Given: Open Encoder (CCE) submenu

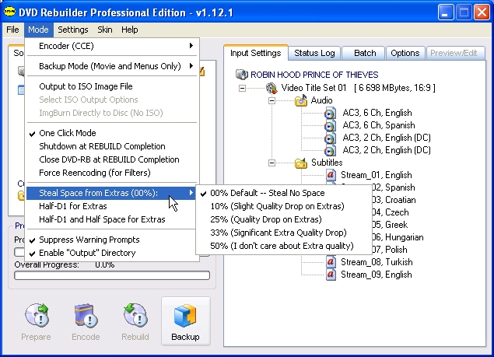Looking at the screenshot, I should coord(112,46).
